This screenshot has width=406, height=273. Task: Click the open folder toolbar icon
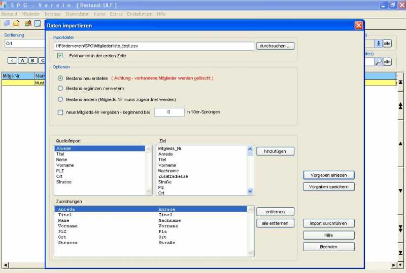[x=16, y=23]
